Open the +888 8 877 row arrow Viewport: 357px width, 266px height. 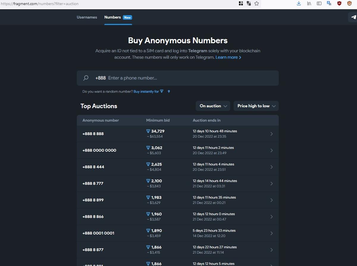point(271,250)
